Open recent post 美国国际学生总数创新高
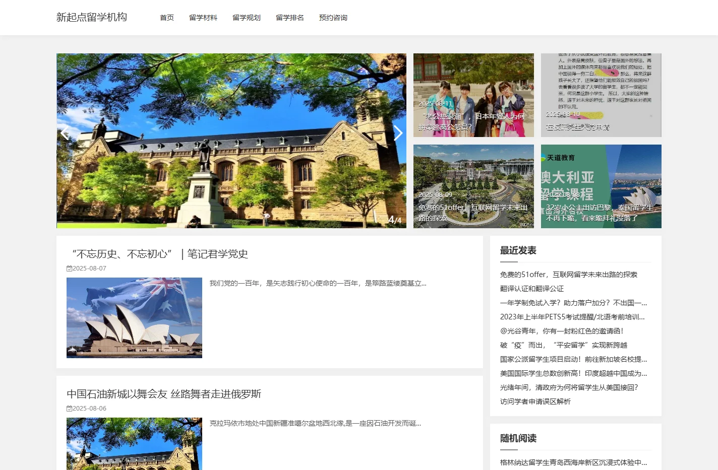Viewport: 718px width, 470px height. pos(574,373)
